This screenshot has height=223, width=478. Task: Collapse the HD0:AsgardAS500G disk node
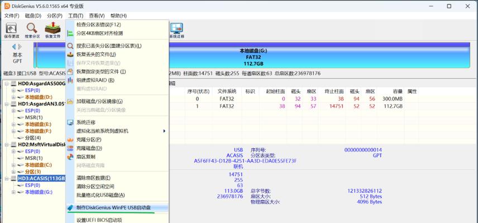pos(7,84)
